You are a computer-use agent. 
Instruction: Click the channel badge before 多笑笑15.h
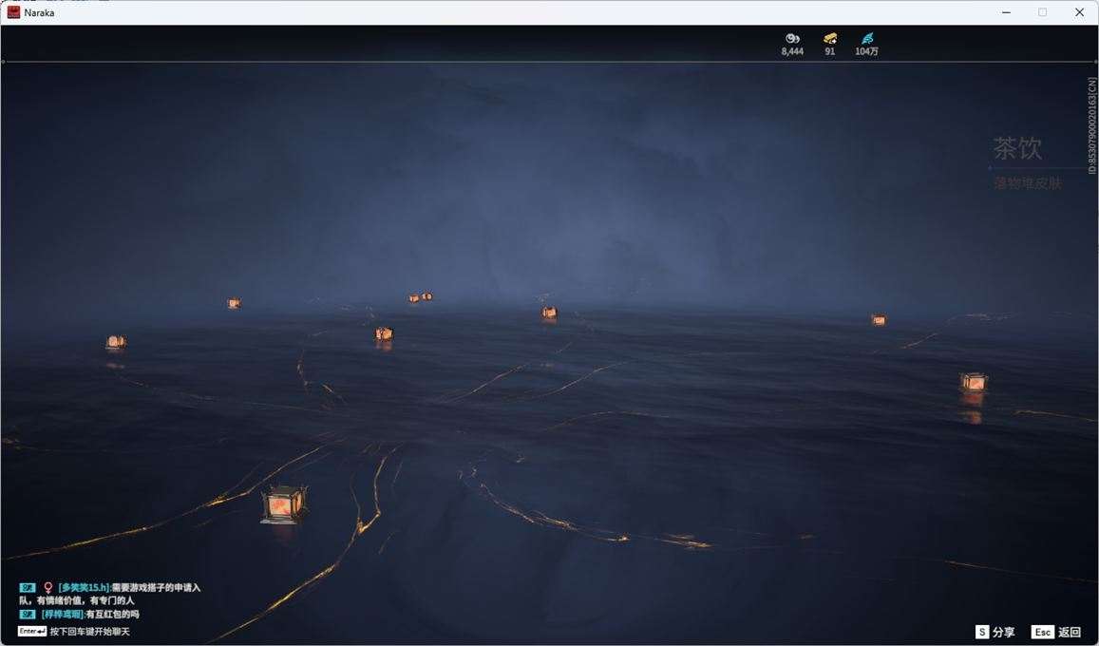coord(28,588)
